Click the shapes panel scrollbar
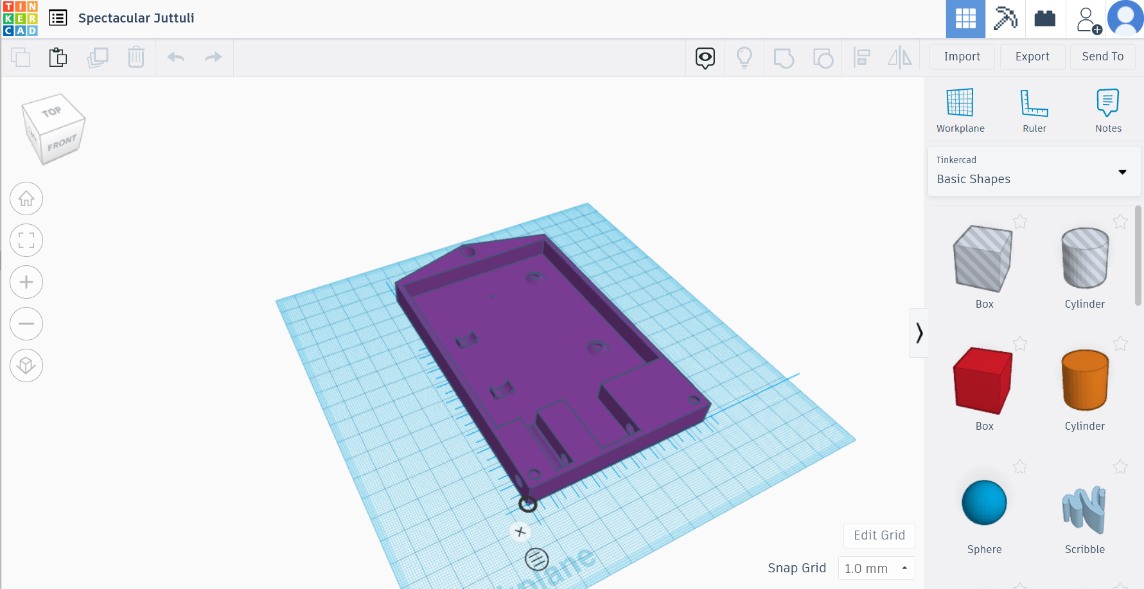The image size is (1144, 589). pyautogui.click(x=1138, y=256)
